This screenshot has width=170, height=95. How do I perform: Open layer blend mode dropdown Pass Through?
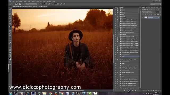147,12
